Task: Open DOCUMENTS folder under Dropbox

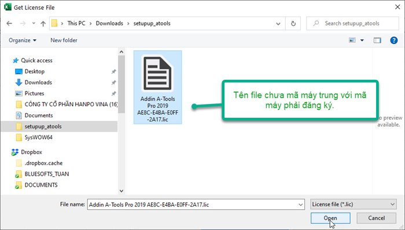Action: click(41, 185)
